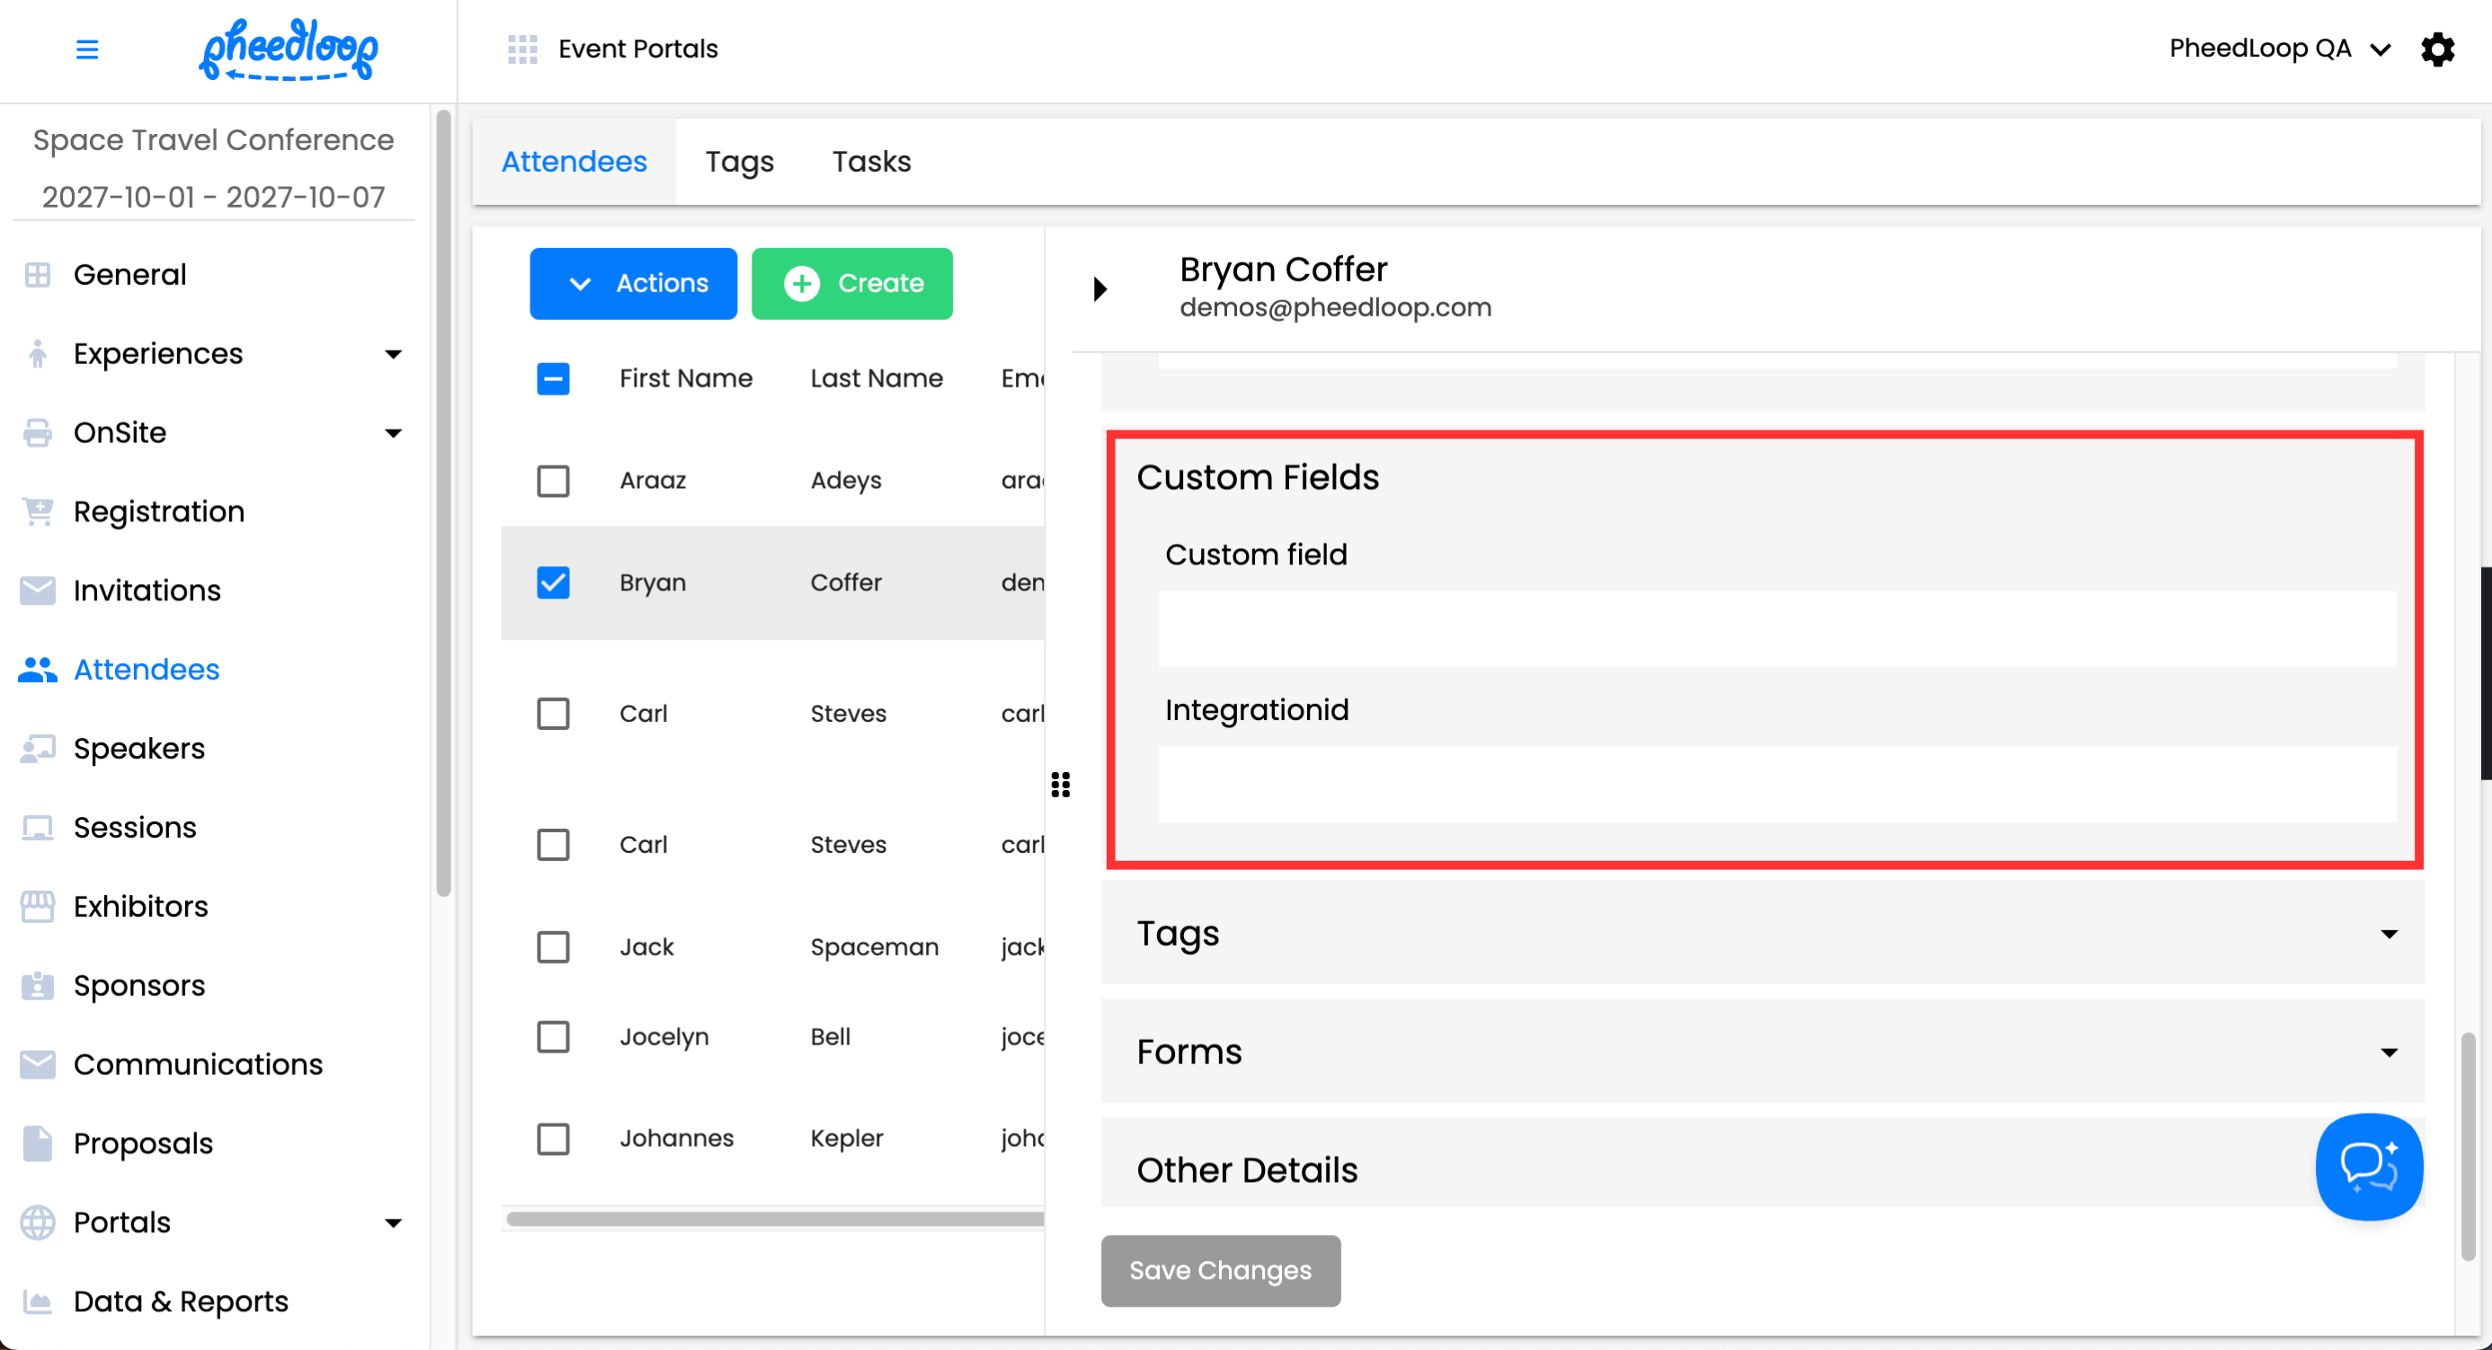Toggle the select-all header checkbox
The height and width of the screenshot is (1350, 2492).
point(554,379)
